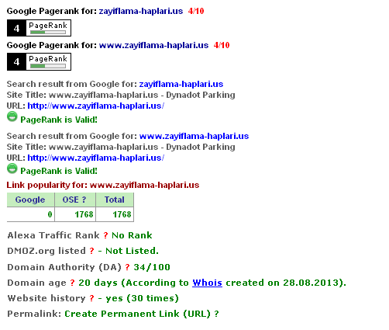Click Create Permanent Link (URL)
The height and width of the screenshot is (330, 389).
[x=138, y=314]
